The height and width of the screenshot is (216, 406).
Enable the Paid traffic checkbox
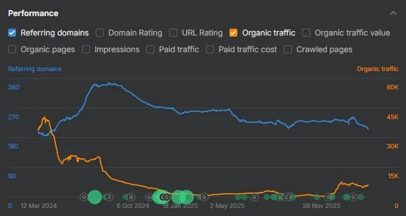[150, 49]
